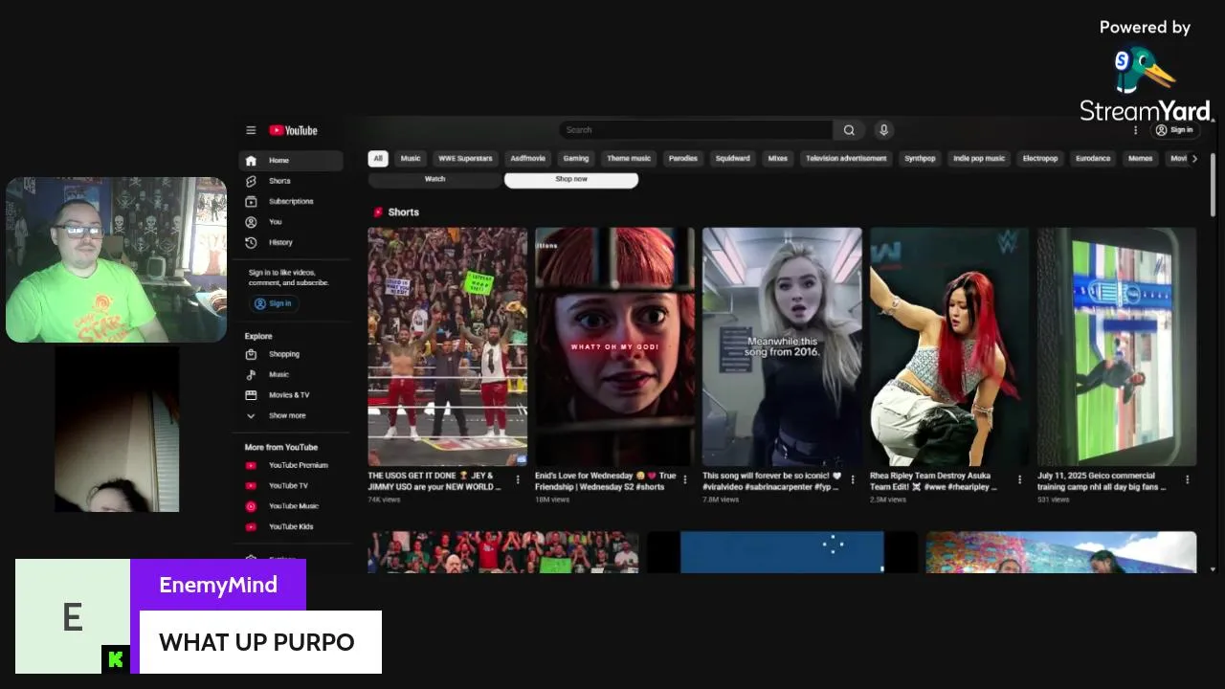
Task: Select the Asdfmovie filter chip
Action: (528, 159)
